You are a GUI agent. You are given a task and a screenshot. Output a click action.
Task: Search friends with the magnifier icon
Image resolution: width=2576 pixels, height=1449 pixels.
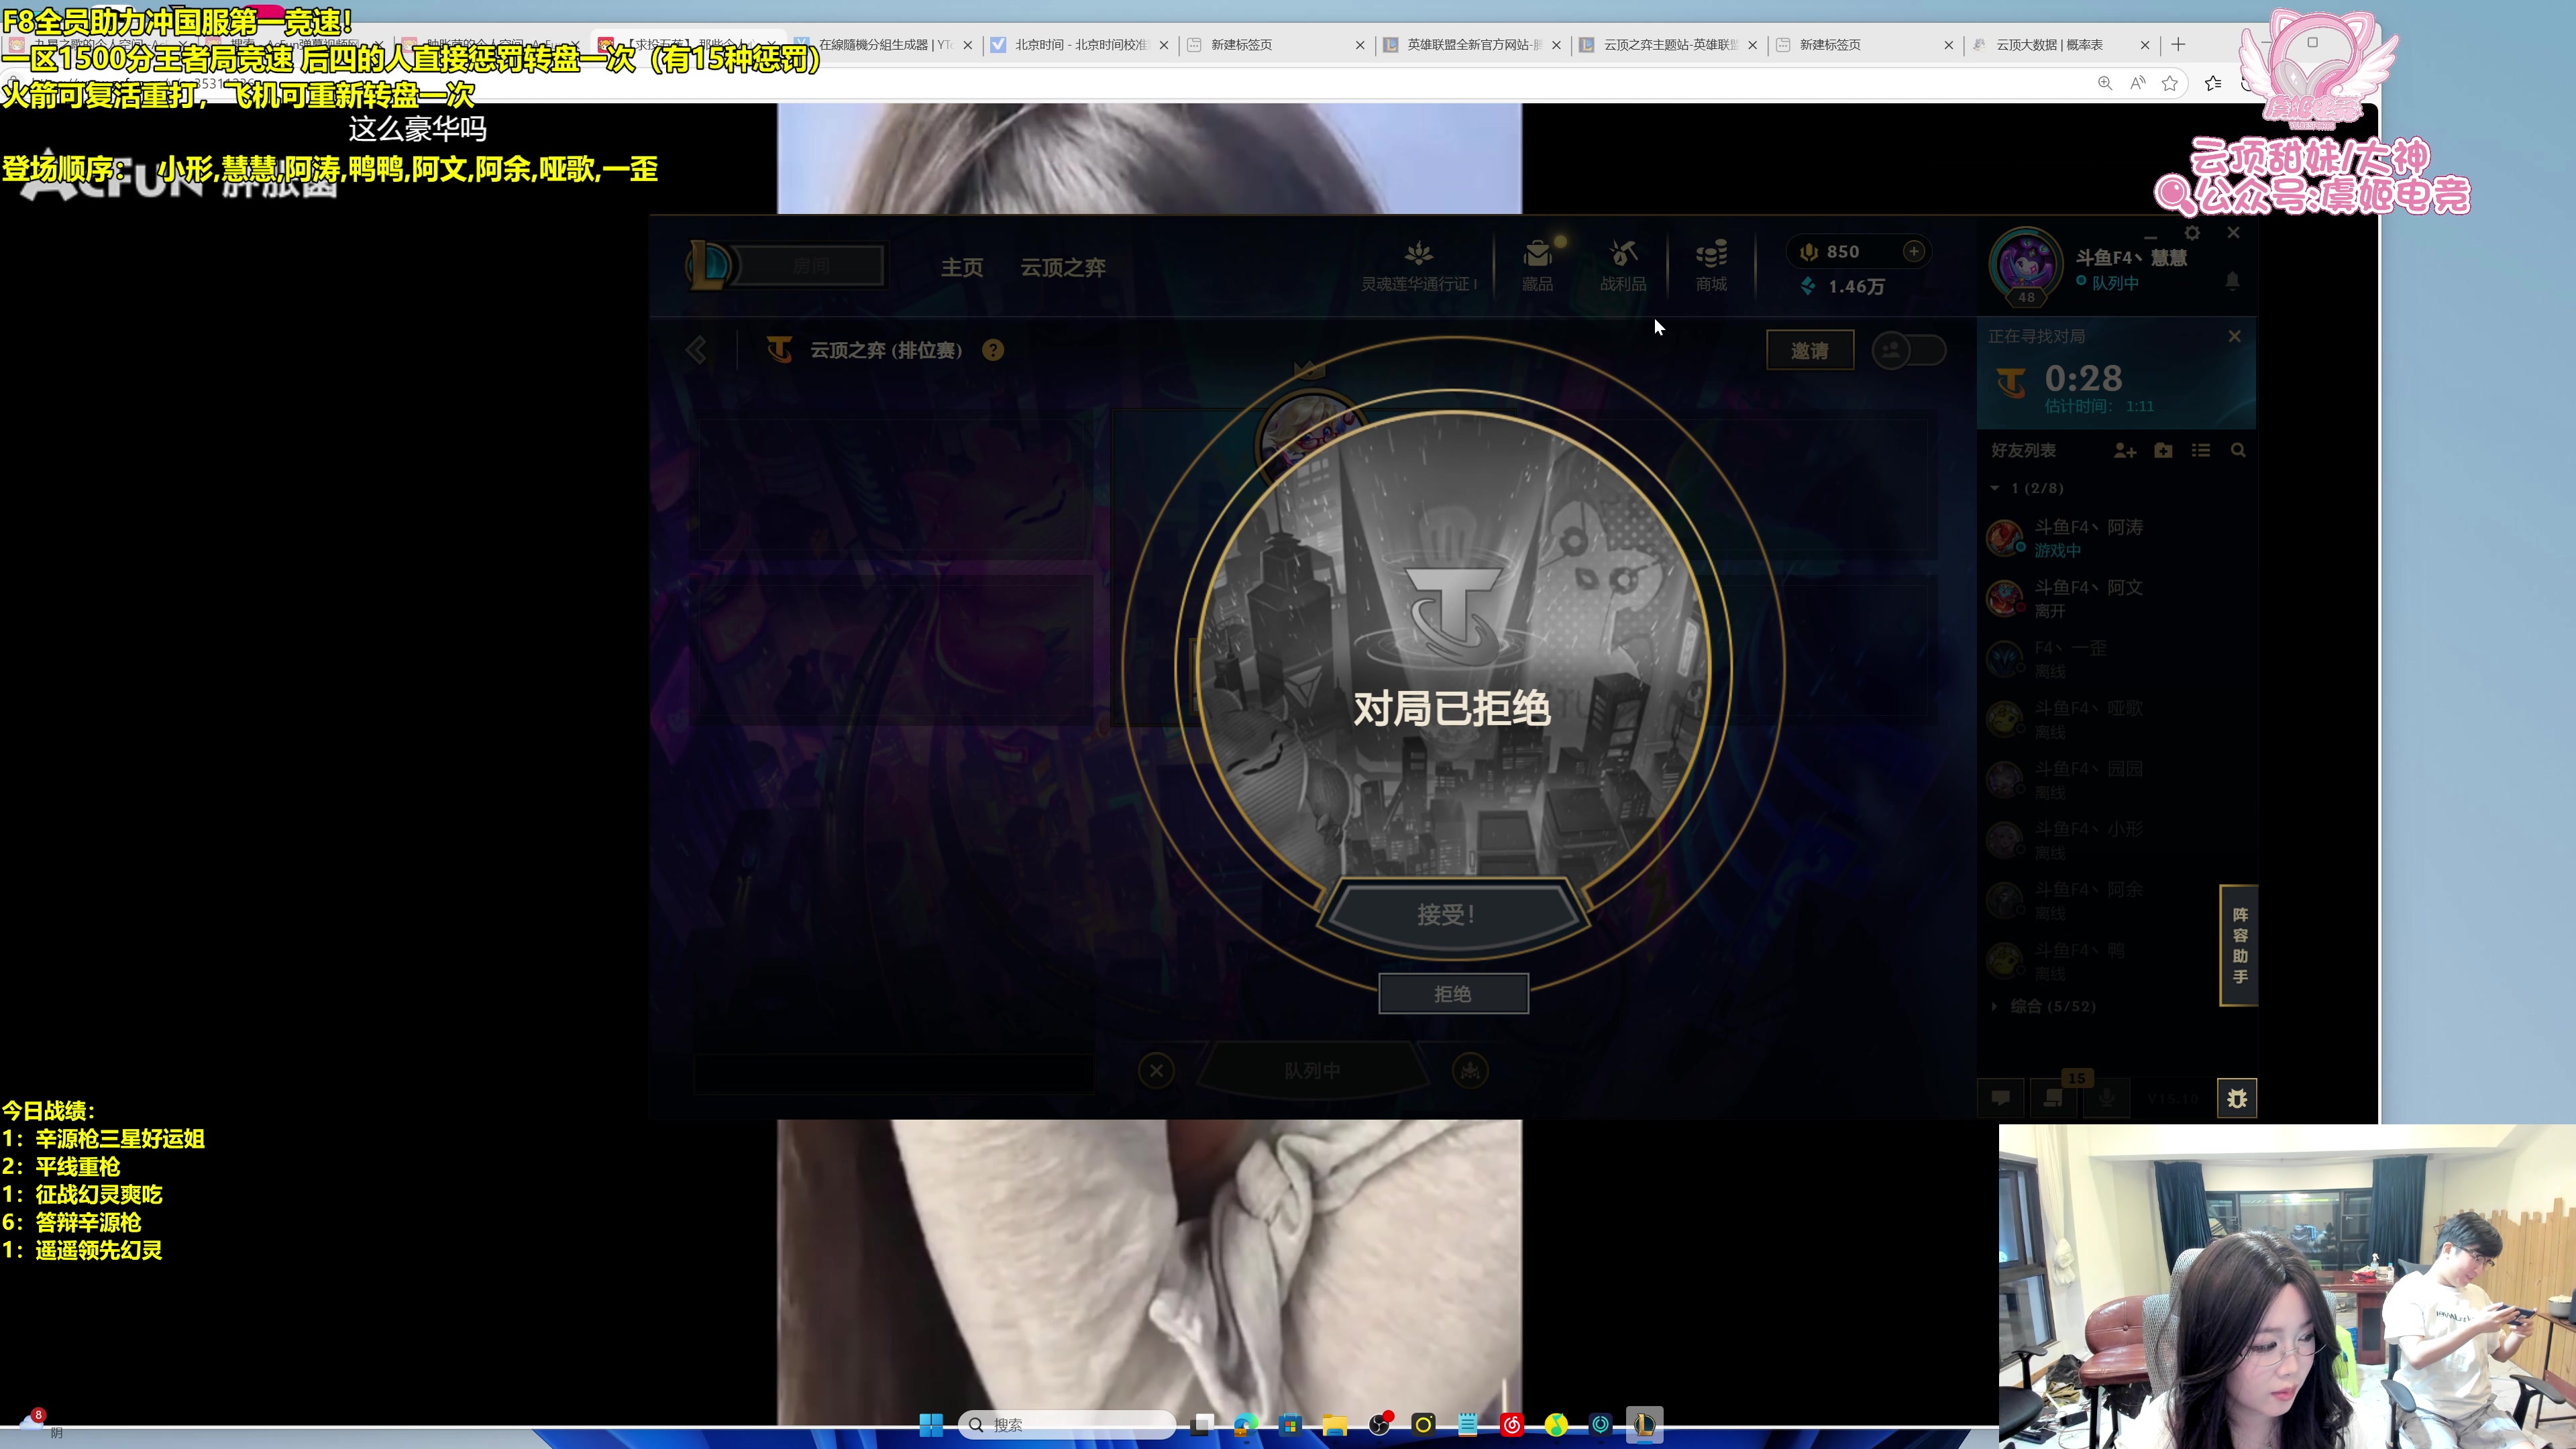point(2238,451)
